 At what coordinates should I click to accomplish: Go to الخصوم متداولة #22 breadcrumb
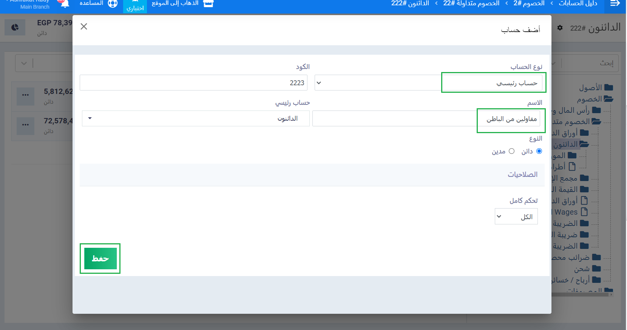(471, 3)
